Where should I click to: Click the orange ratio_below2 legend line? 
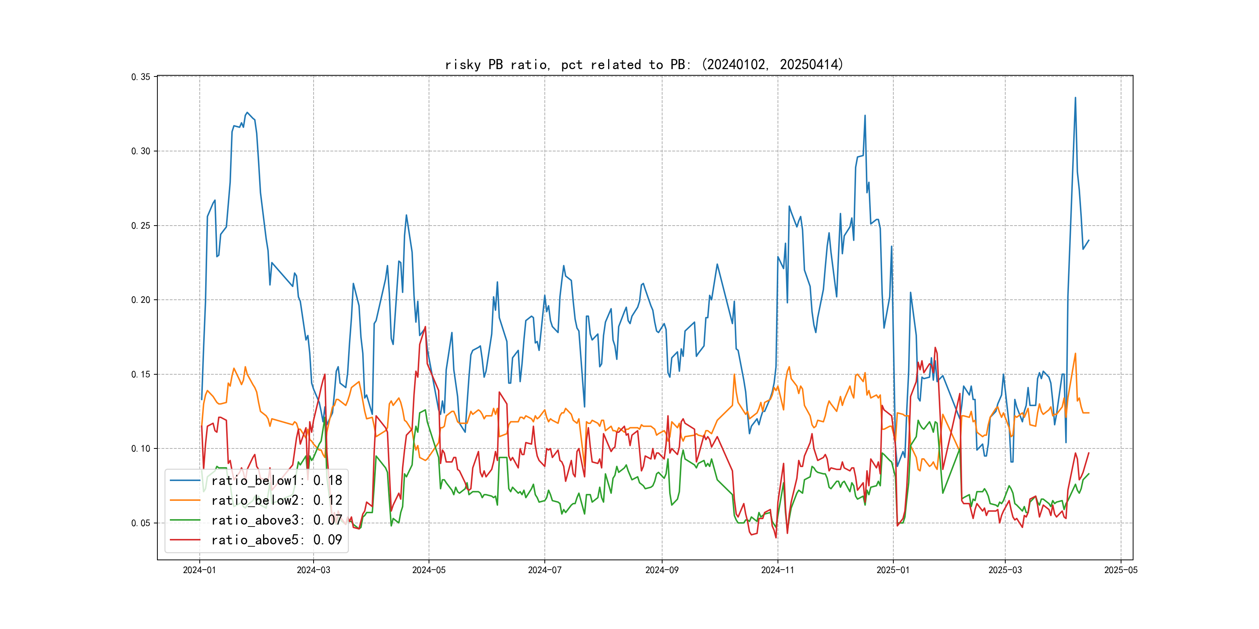[185, 500]
